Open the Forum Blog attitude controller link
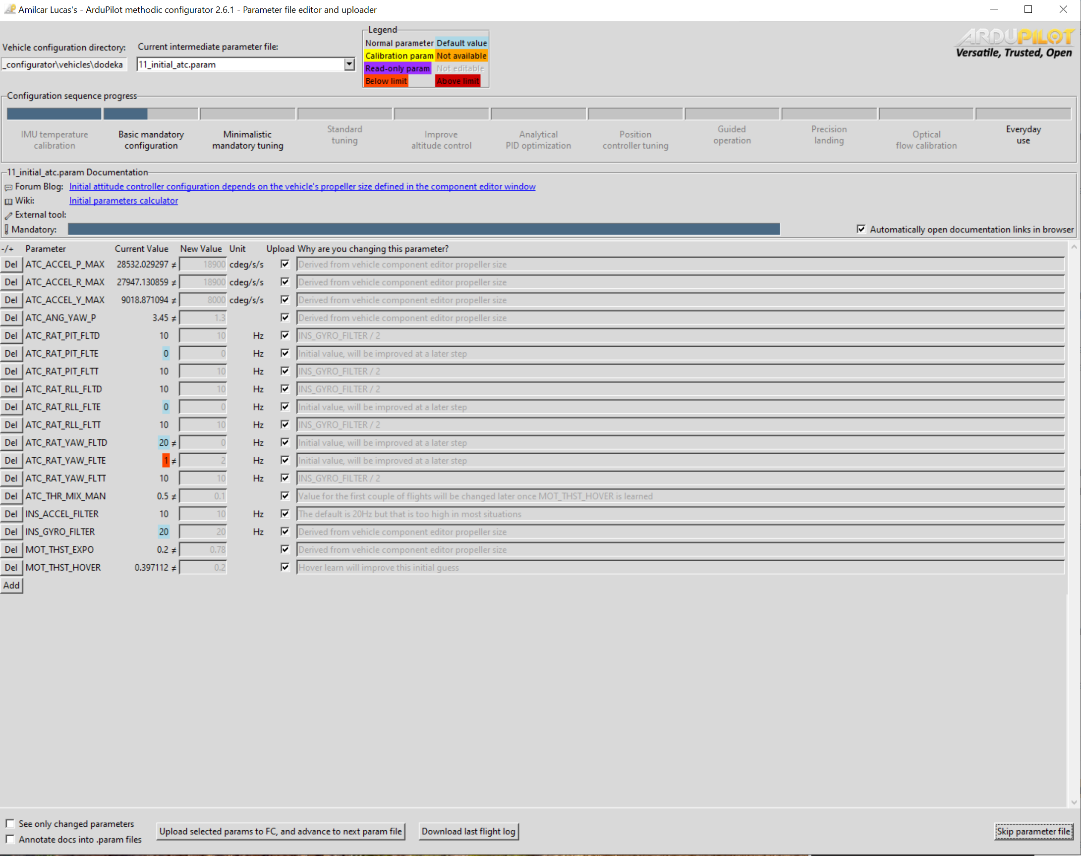Image resolution: width=1081 pixels, height=856 pixels. click(x=302, y=186)
